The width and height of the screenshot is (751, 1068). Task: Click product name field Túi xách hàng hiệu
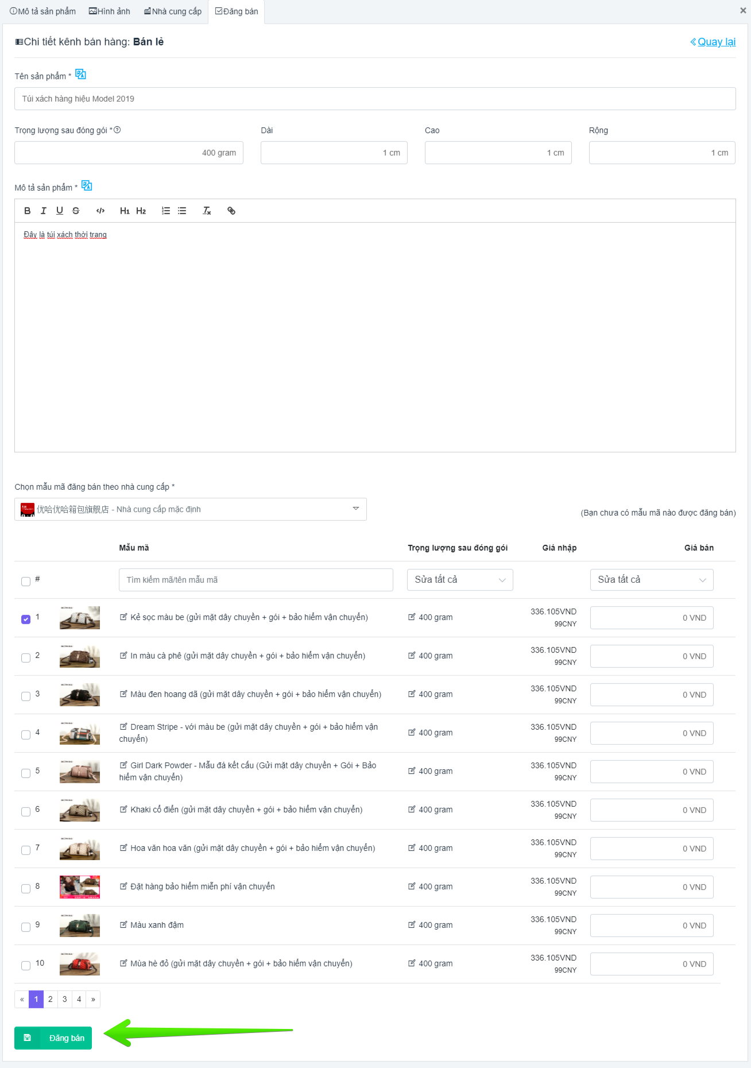(x=375, y=99)
